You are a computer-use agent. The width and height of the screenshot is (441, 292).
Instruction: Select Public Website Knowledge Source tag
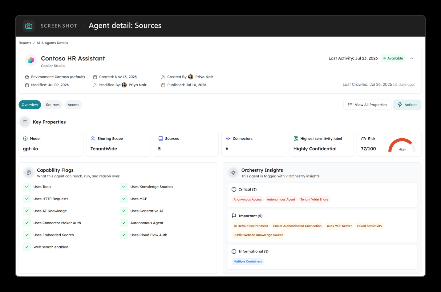point(258,235)
